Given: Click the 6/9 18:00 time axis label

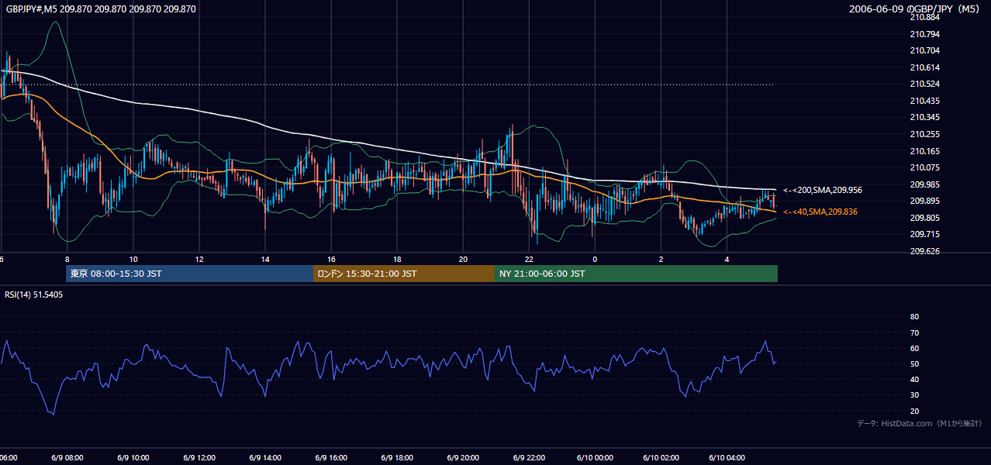Looking at the screenshot, I should click(x=397, y=457).
